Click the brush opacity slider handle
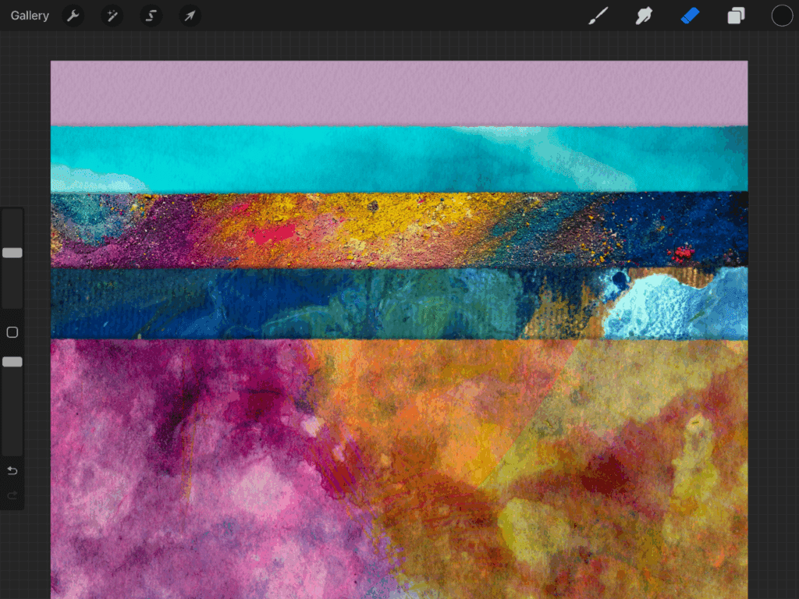 [x=12, y=362]
